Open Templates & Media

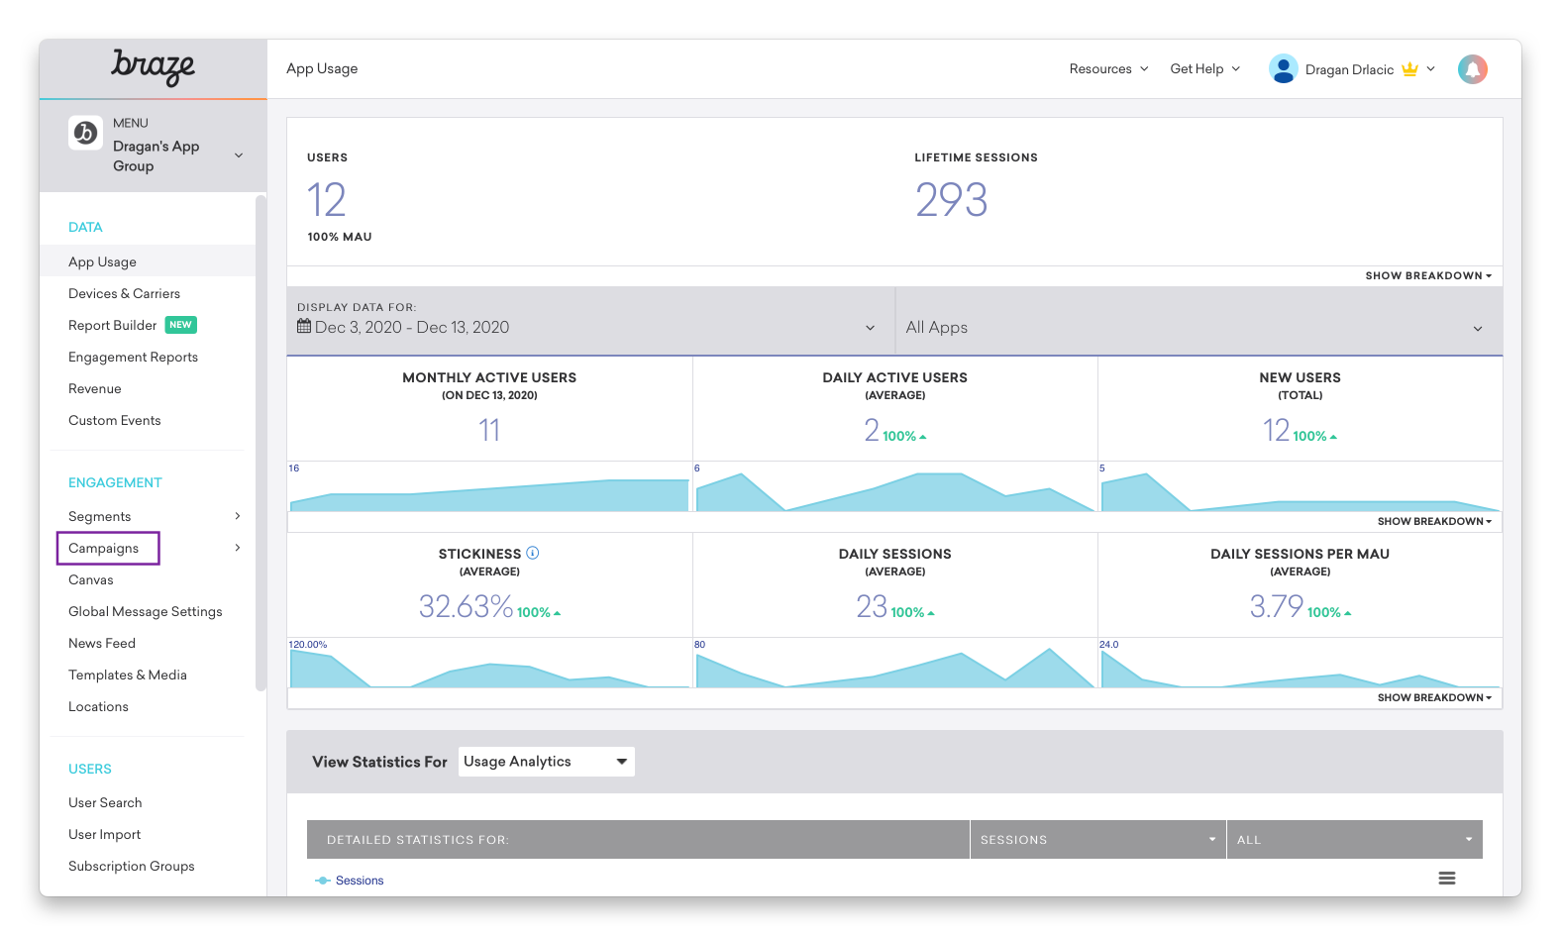click(x=127, y=675)
